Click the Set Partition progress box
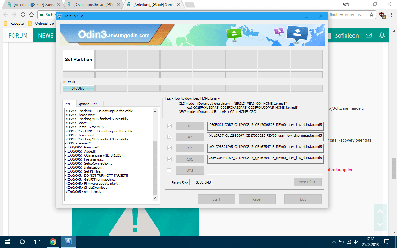 coord(78,60)
